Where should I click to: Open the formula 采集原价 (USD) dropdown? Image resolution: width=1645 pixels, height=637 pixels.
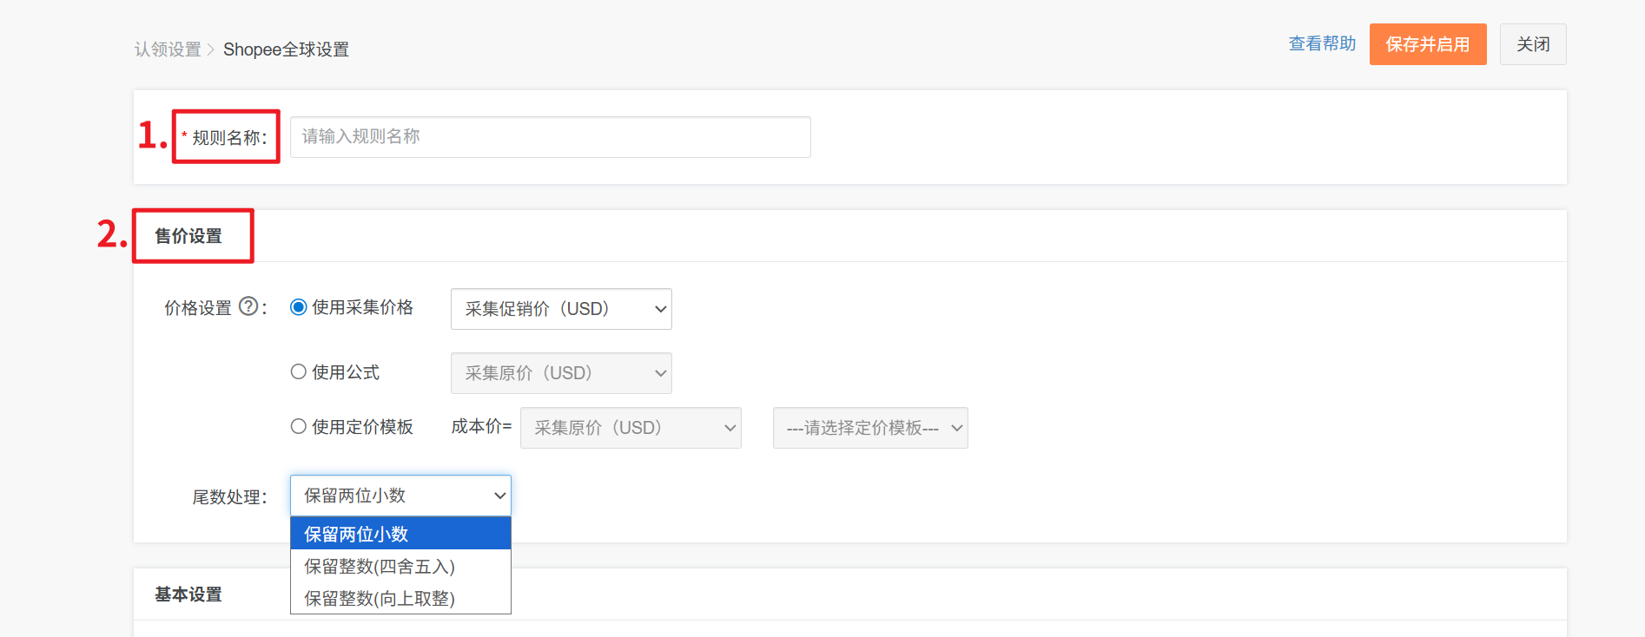click(x=561, y=373)
